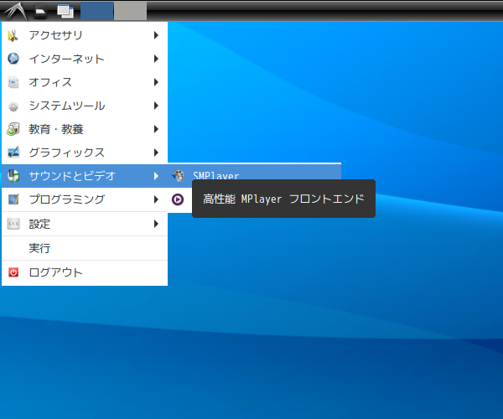The width and height of the screenshot is (503, 419).
Task: Click the flask icon beside 教育・教養
Action: [13, 129]
